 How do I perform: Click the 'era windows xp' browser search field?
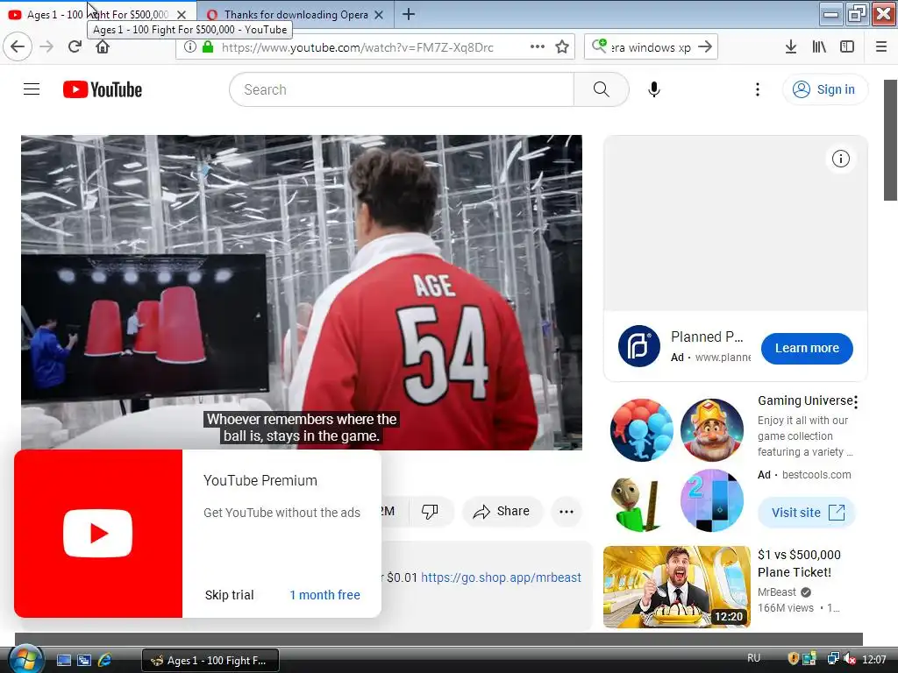(650, 47)
